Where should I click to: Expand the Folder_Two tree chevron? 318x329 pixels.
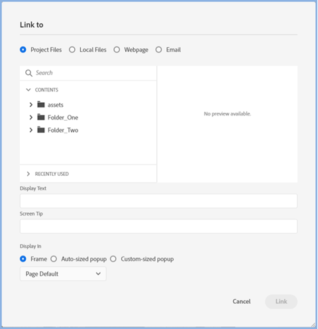(31, 130)
